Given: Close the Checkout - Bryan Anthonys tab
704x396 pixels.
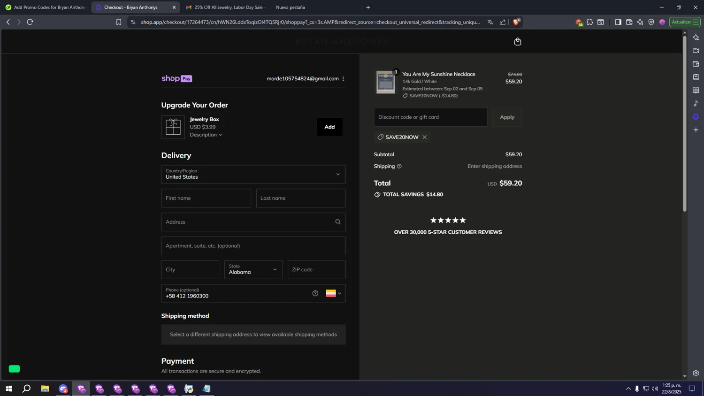Looking at the screenshot, I should 174,8.
